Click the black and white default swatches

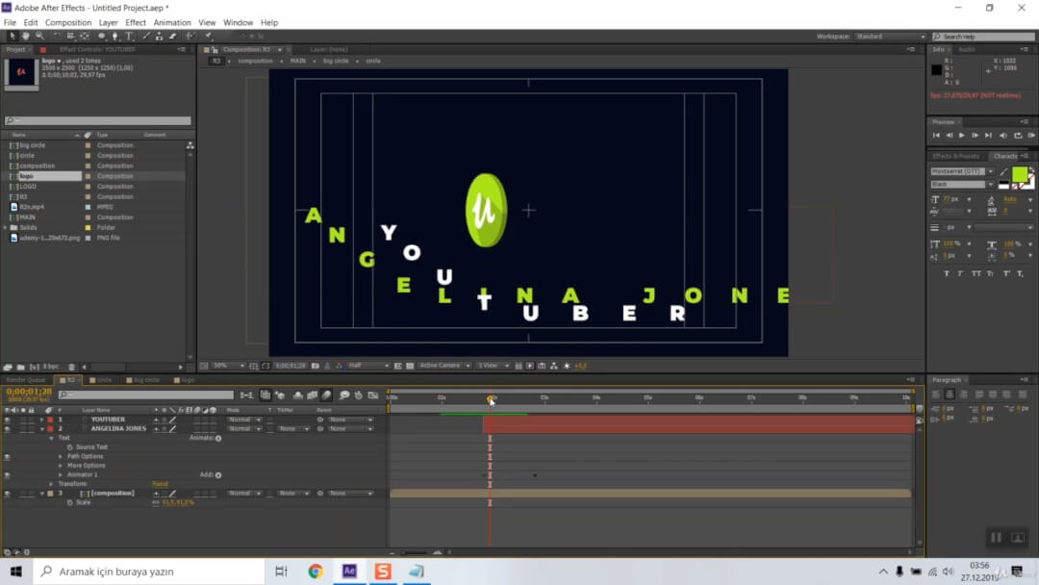[1003, 185]
